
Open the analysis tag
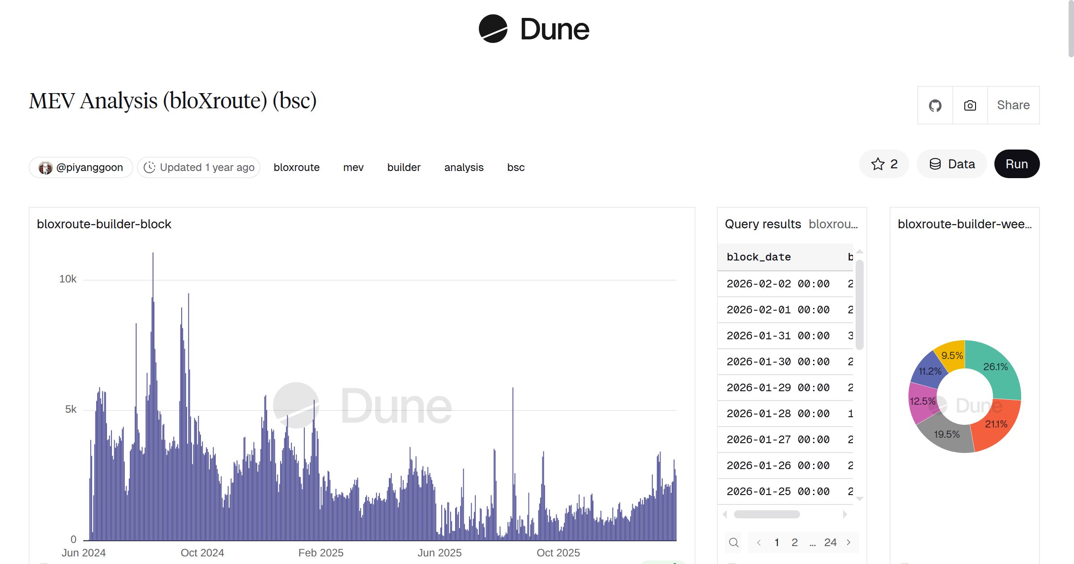(x=464, y=167)
